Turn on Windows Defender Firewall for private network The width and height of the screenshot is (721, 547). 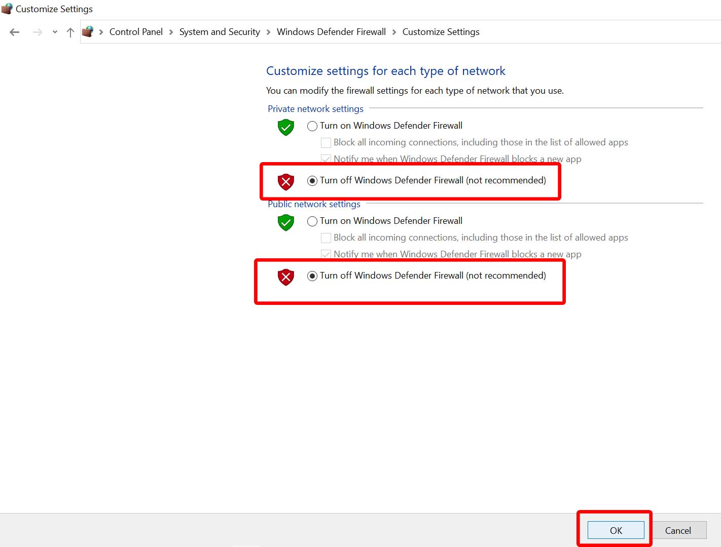[312, 126]
